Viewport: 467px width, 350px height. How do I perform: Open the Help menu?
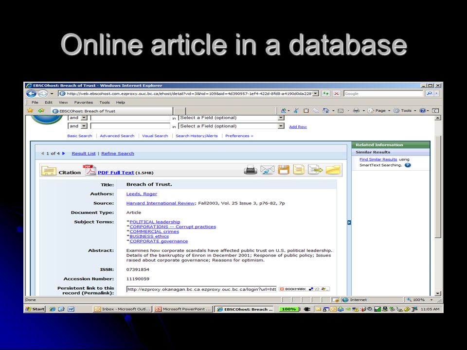(120, 103)
